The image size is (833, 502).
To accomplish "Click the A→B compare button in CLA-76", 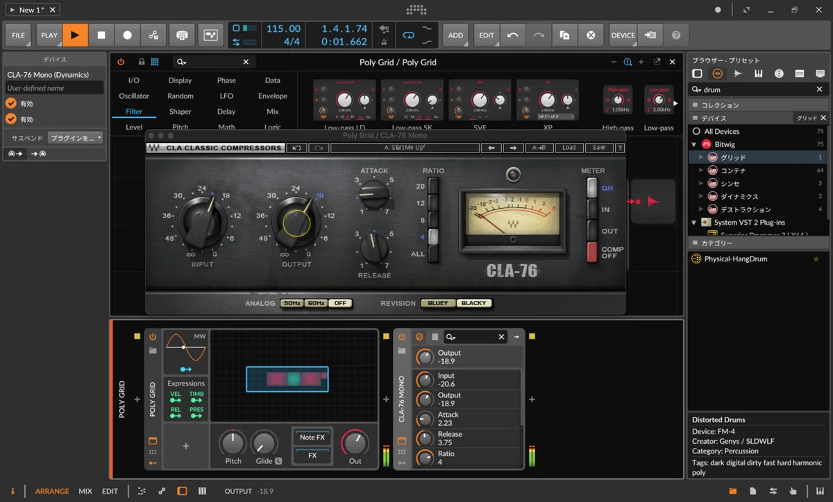I will pyautogui.click(x=539, y=148).
